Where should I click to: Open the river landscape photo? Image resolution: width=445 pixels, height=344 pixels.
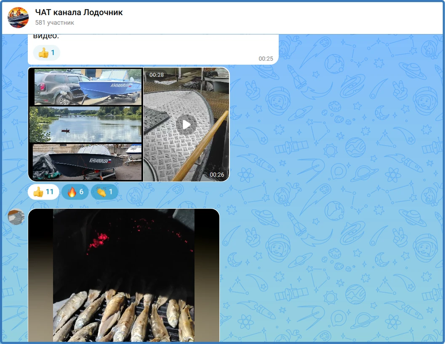pos(85,124)
